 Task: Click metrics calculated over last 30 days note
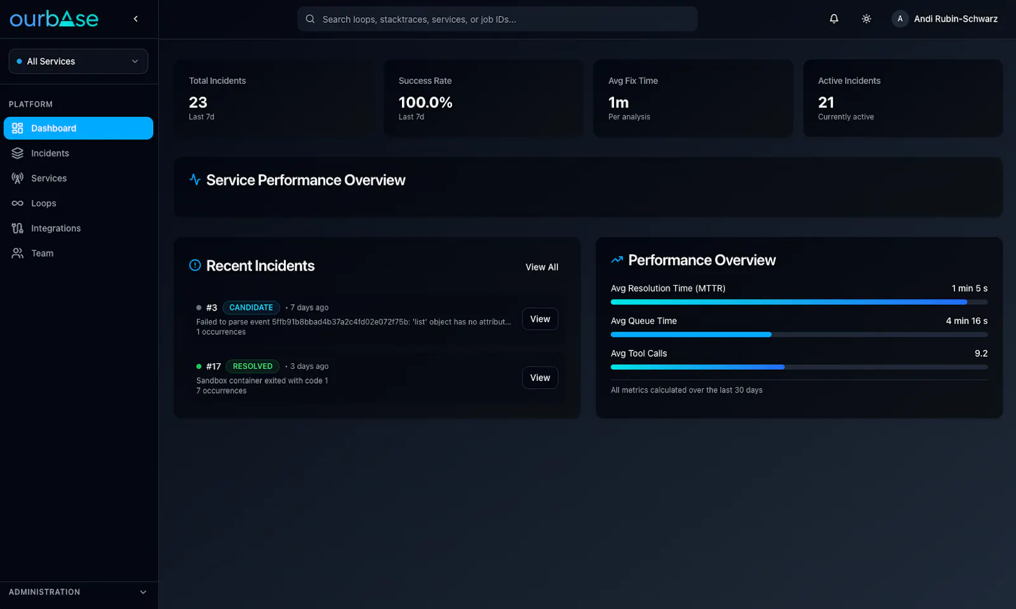click(x=686, y=391)
